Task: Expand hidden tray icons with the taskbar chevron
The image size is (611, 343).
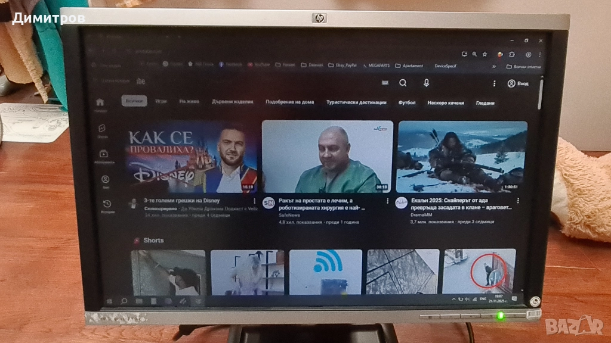Action: pos(454,299)
